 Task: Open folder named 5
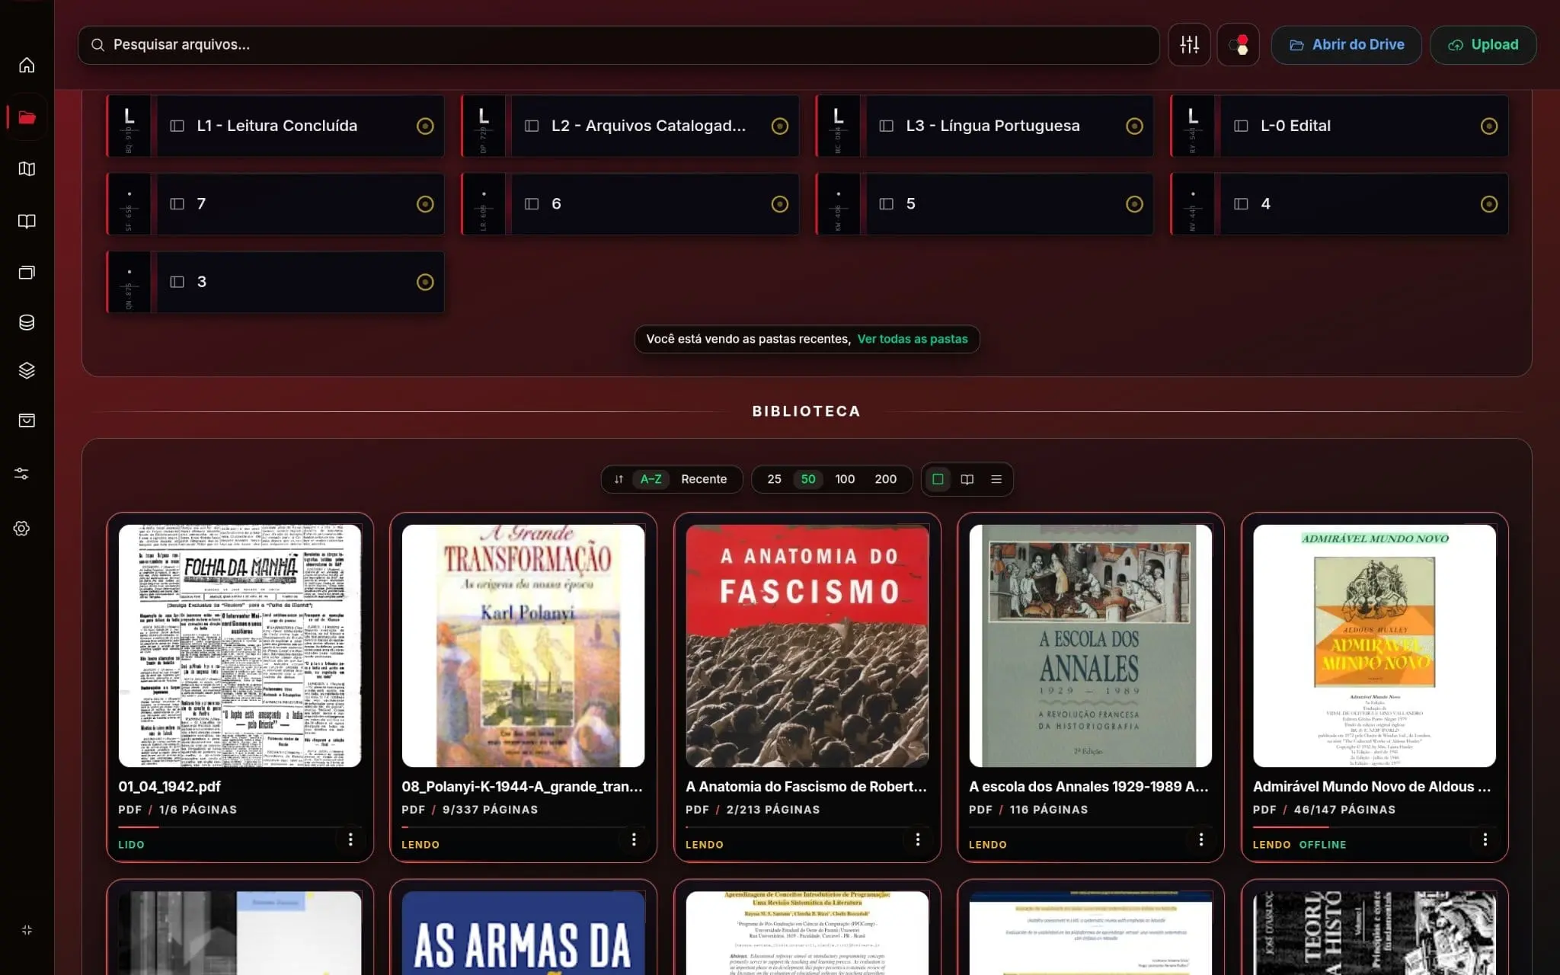pyautogui.click(x=984, y=204)
